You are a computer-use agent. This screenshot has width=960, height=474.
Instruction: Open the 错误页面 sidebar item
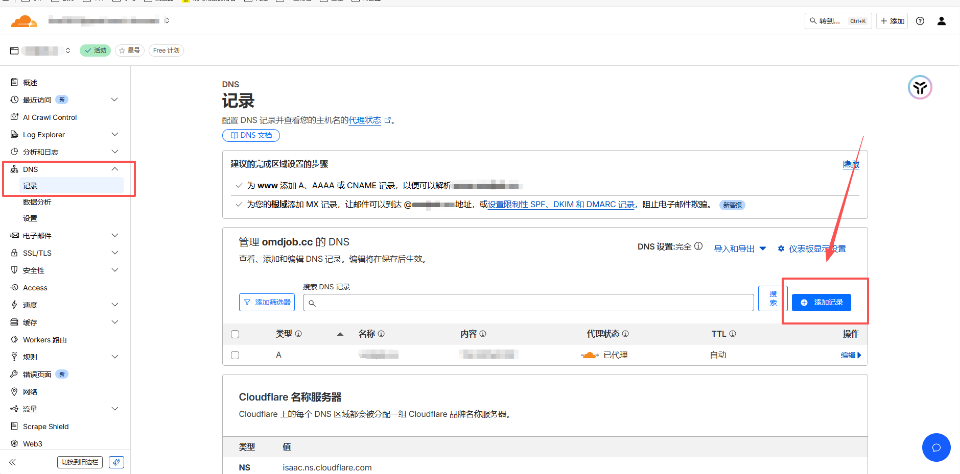pyautogui.click(x=37, y=375)
